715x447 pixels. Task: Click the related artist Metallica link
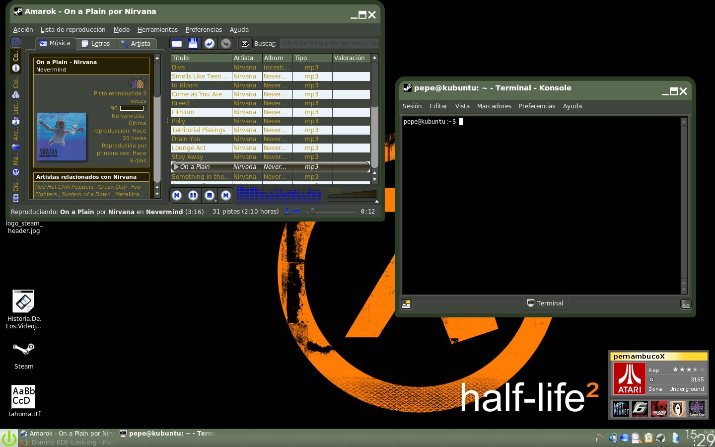pos(127,195)
